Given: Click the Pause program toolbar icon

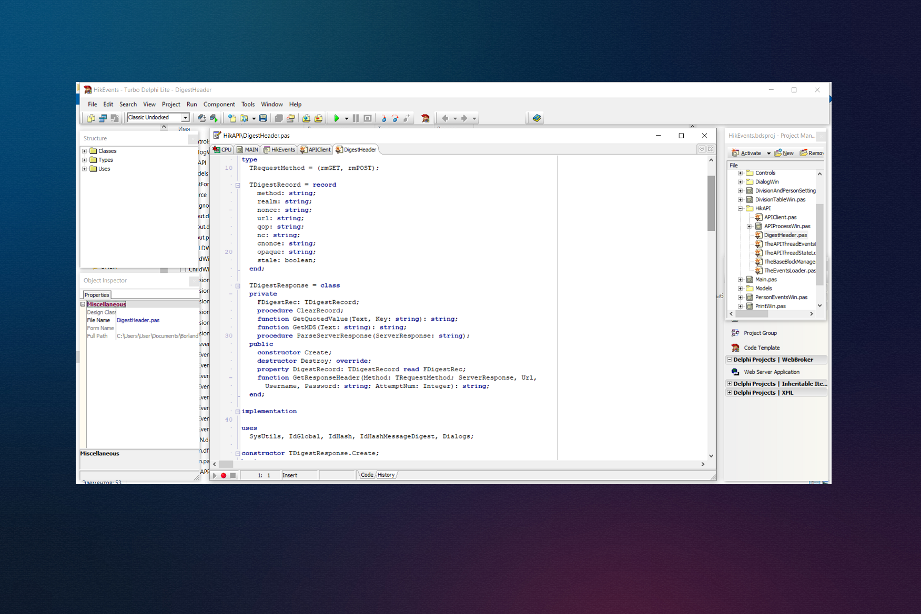Looking at the screenshot, I should pyautogui.click(x=356, y=118).
